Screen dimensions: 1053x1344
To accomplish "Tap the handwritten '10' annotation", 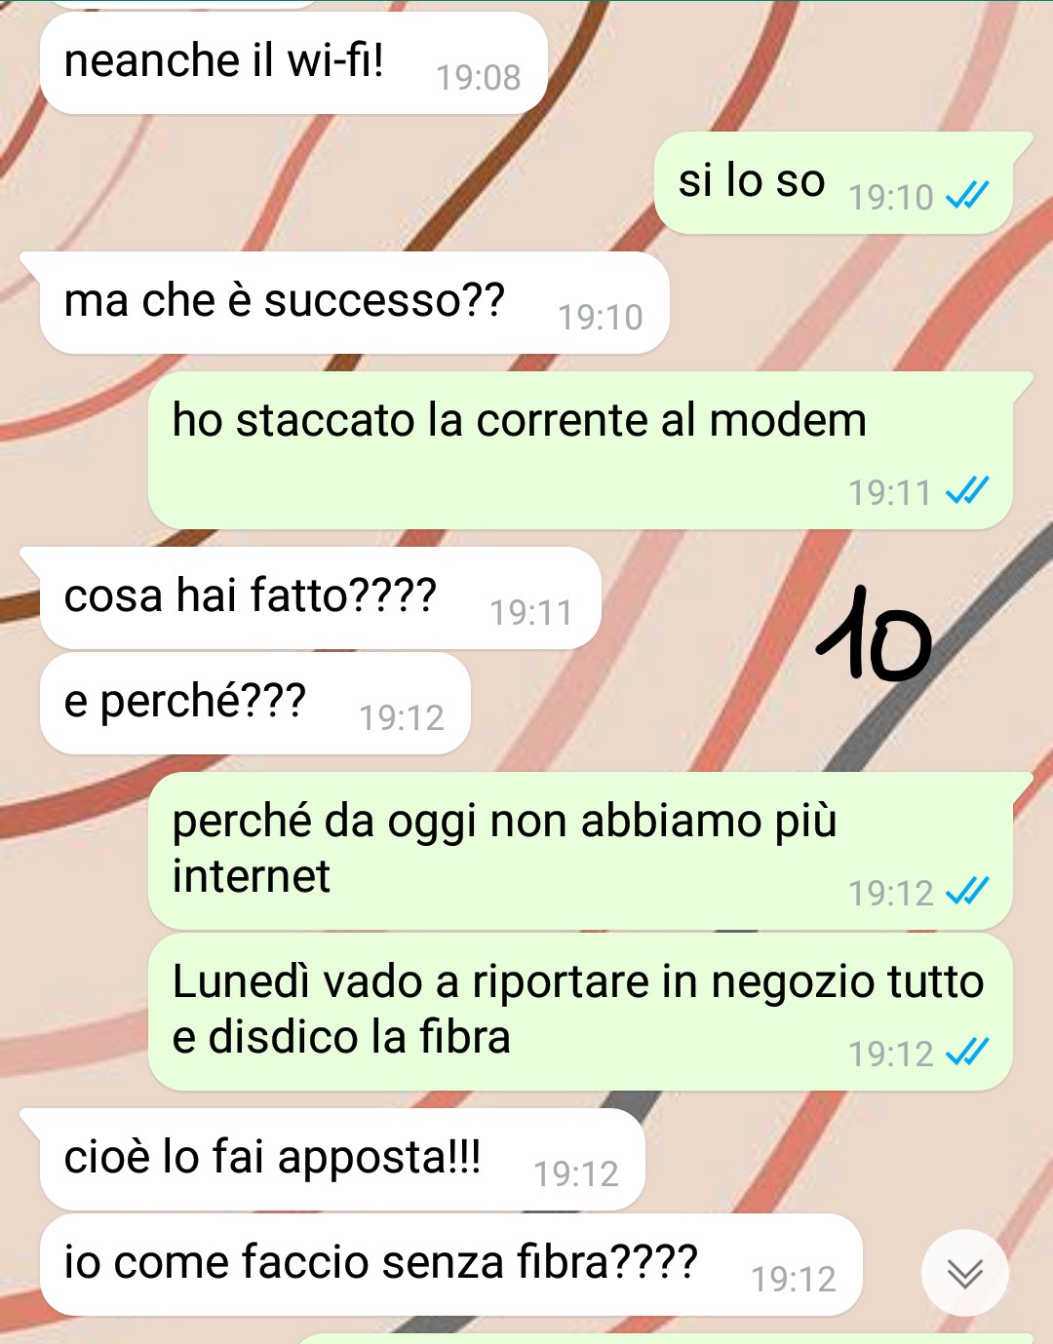I will pos(875,634).
